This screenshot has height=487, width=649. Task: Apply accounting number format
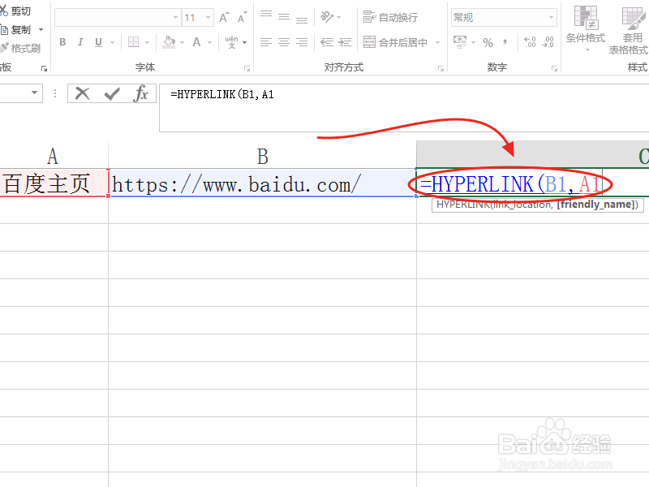click(460, 42)
